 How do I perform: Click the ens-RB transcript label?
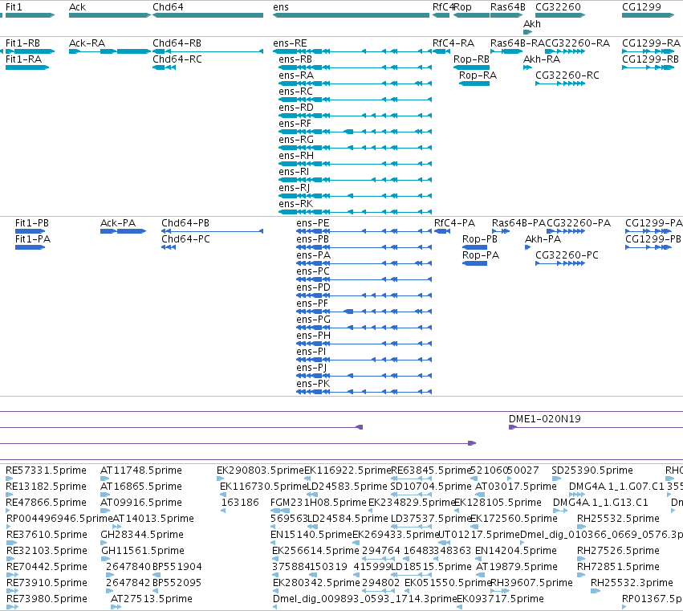[x=295, y=59]
